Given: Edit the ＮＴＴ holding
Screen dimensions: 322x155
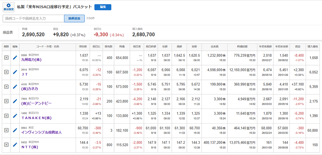Looking at the screenshot, I should point(15,145).
